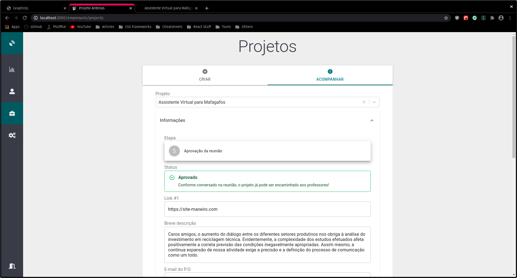The width and height of the screenshot is (517, 278).
Task: Open the GitHub bookmark
Action: coord(33,27)
